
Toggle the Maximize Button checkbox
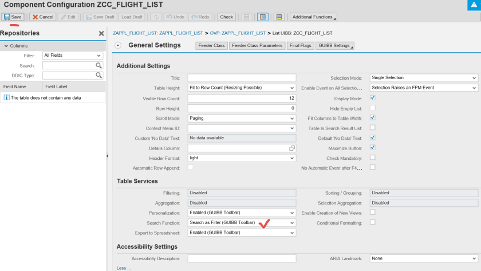(373, 148)
